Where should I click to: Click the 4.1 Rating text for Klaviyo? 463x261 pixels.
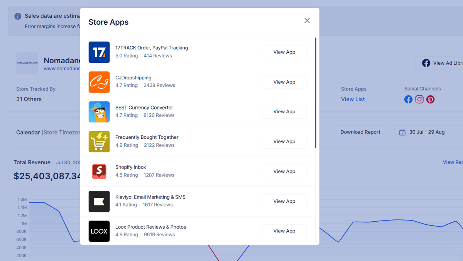pyautogui.click(x=126, y=205)
